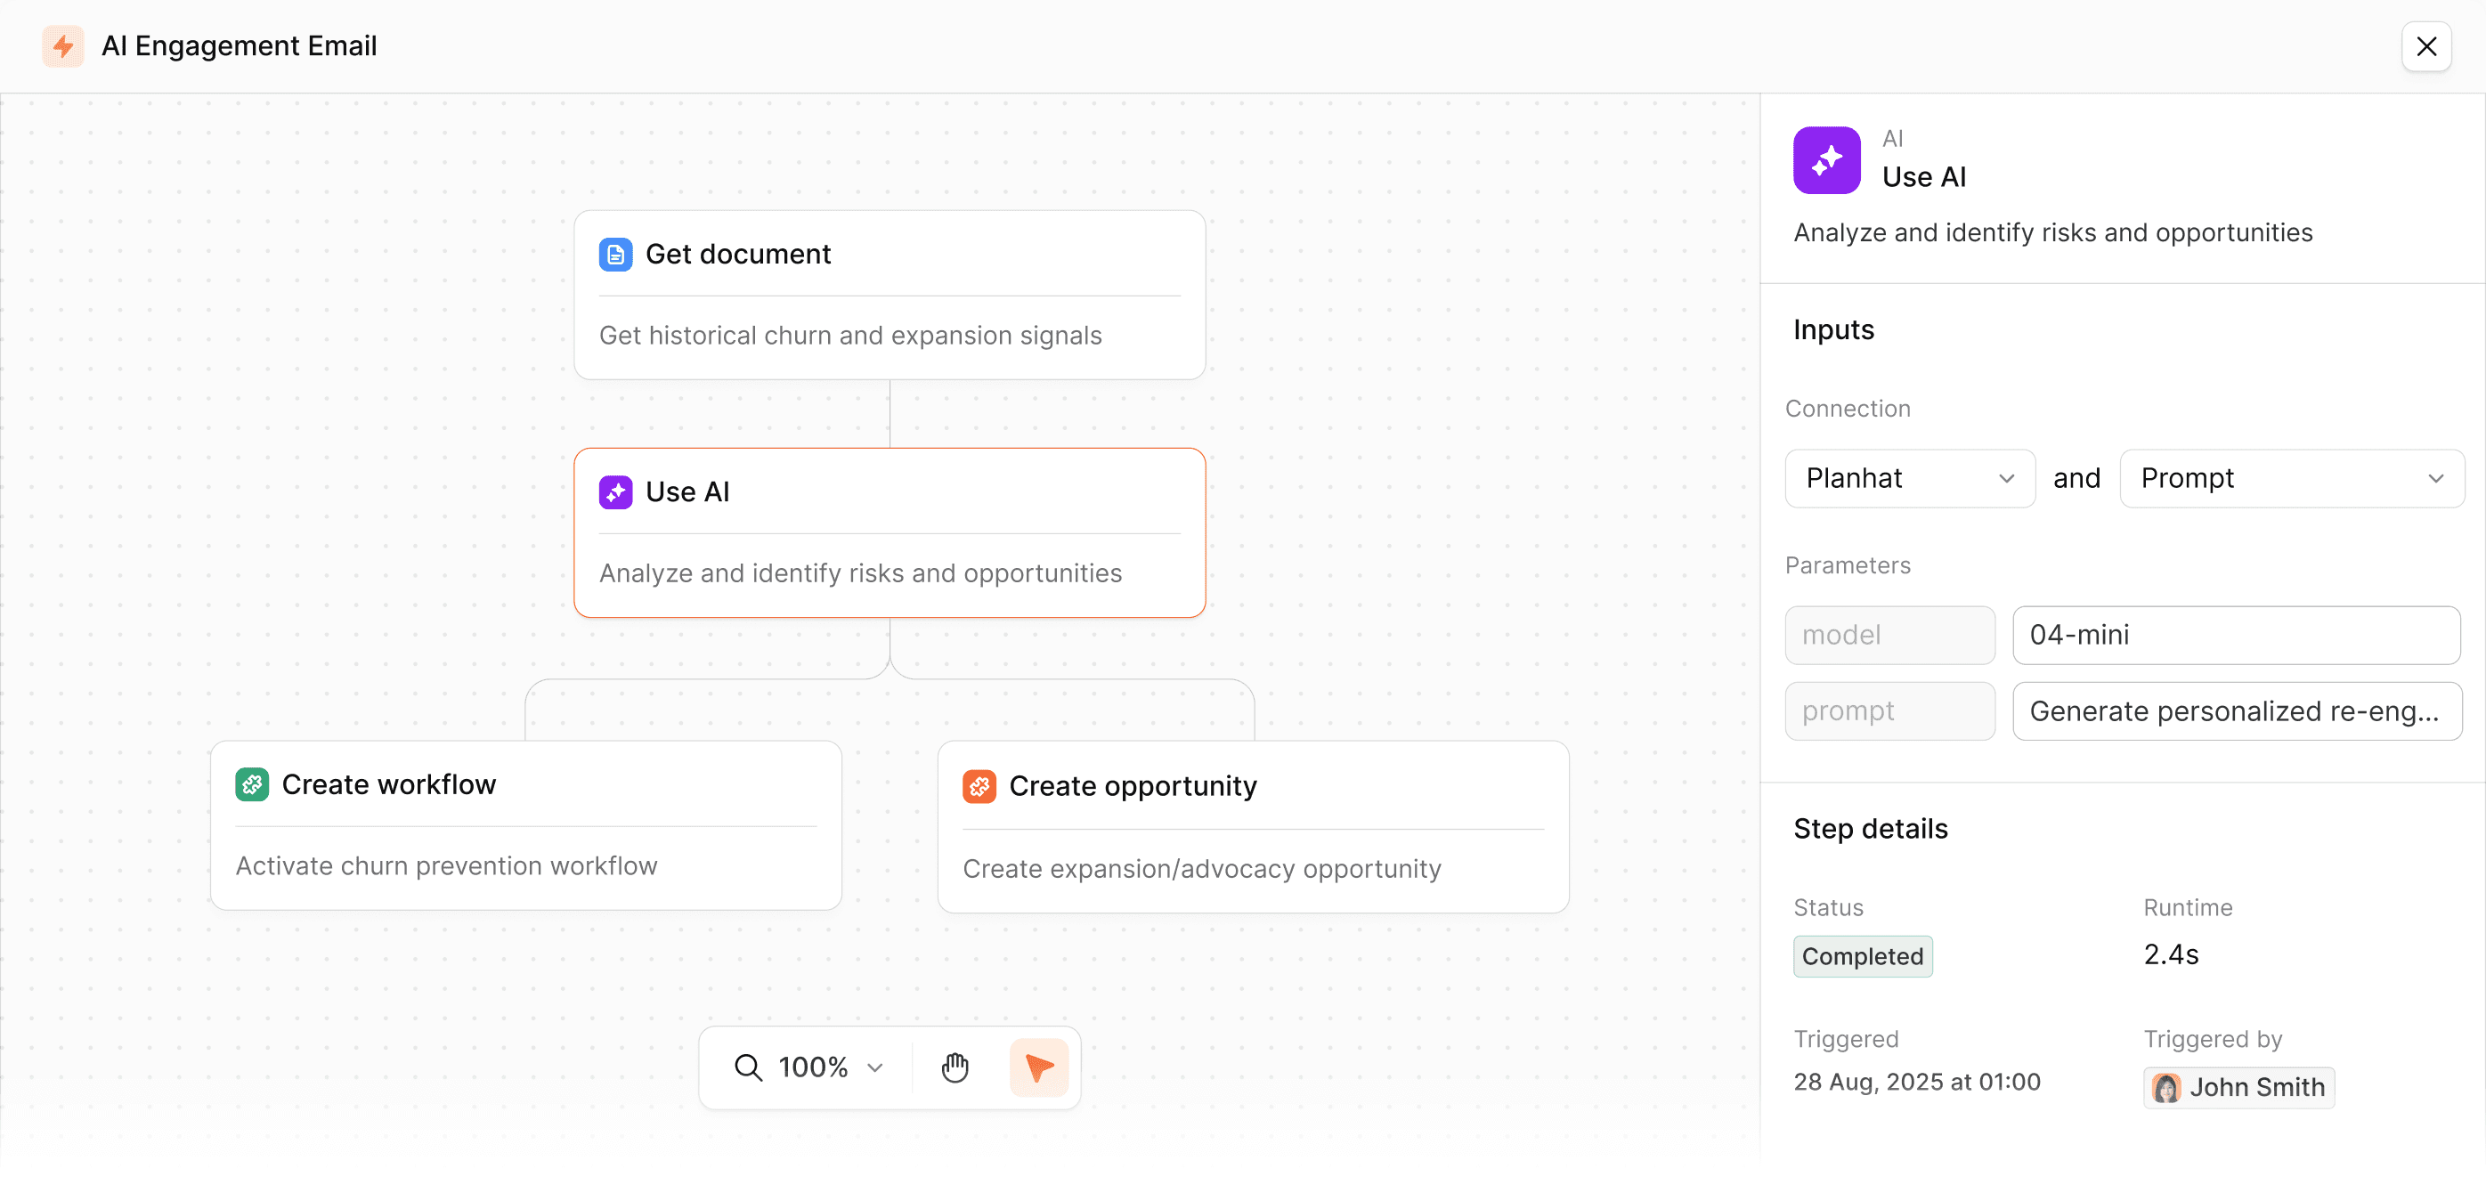
Task: Select the orange pointer cursor tool
Action: coord(1038,1067)
